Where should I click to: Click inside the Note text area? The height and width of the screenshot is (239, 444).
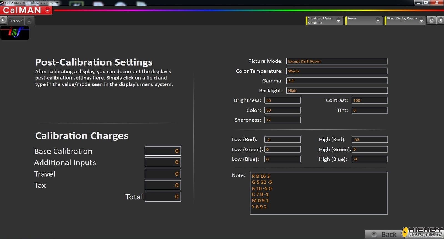(319, 193)
